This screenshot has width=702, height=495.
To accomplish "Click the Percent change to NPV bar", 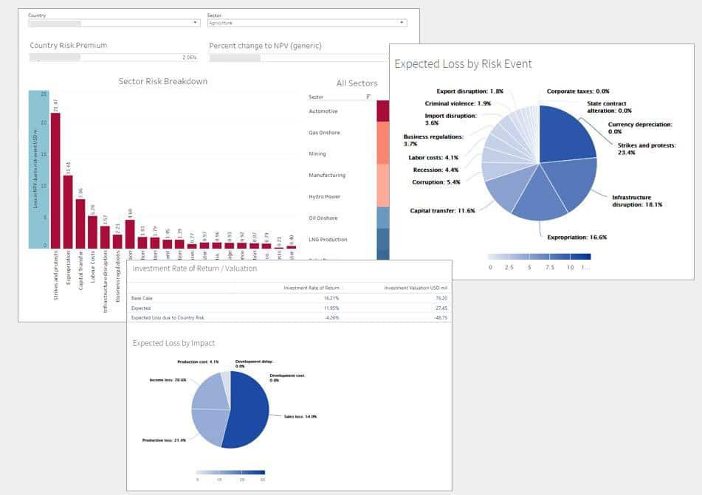I will click(298, 58).
